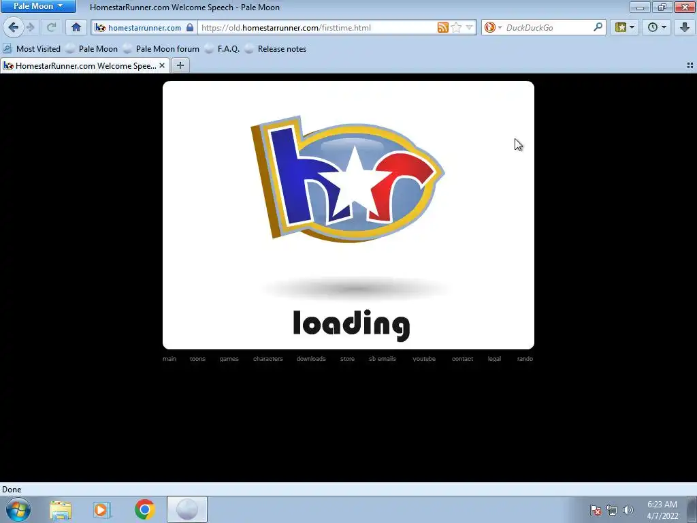Click the HR star logo in the loader
Viewport: 697px width, 523px height.
tap(348, 179)
